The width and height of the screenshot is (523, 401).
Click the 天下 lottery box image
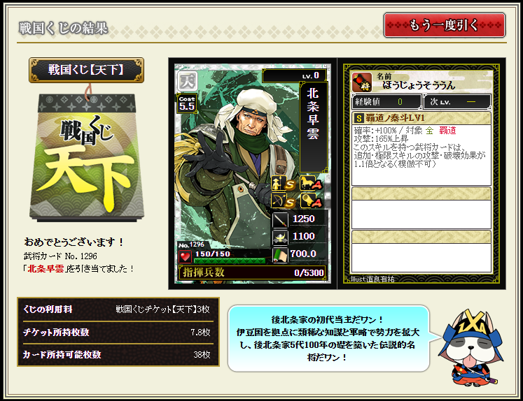(x=87, y=157)
